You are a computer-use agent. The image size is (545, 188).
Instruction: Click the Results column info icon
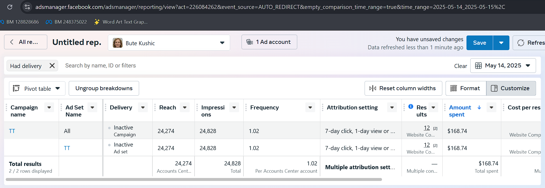tap(411, 106)
